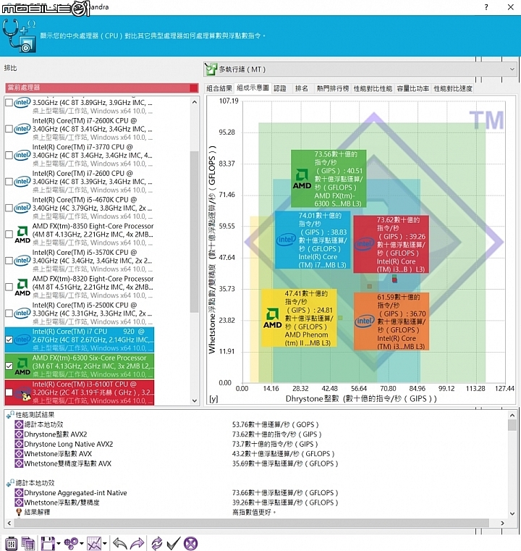Click the AMD logo beside FX-8320 entry
This screenshot has width=521, height=551.
pyautogui.click(x=22, y=287)
